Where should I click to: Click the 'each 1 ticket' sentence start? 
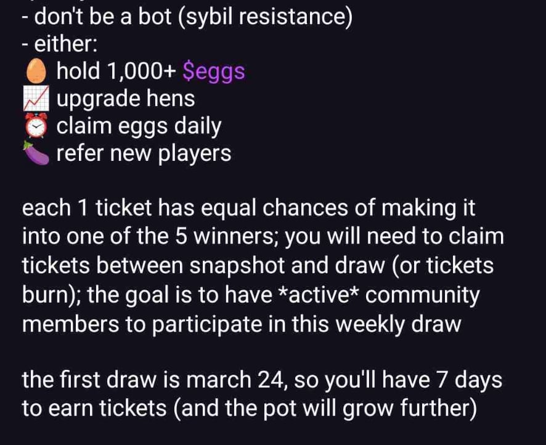tap(83, 209)
